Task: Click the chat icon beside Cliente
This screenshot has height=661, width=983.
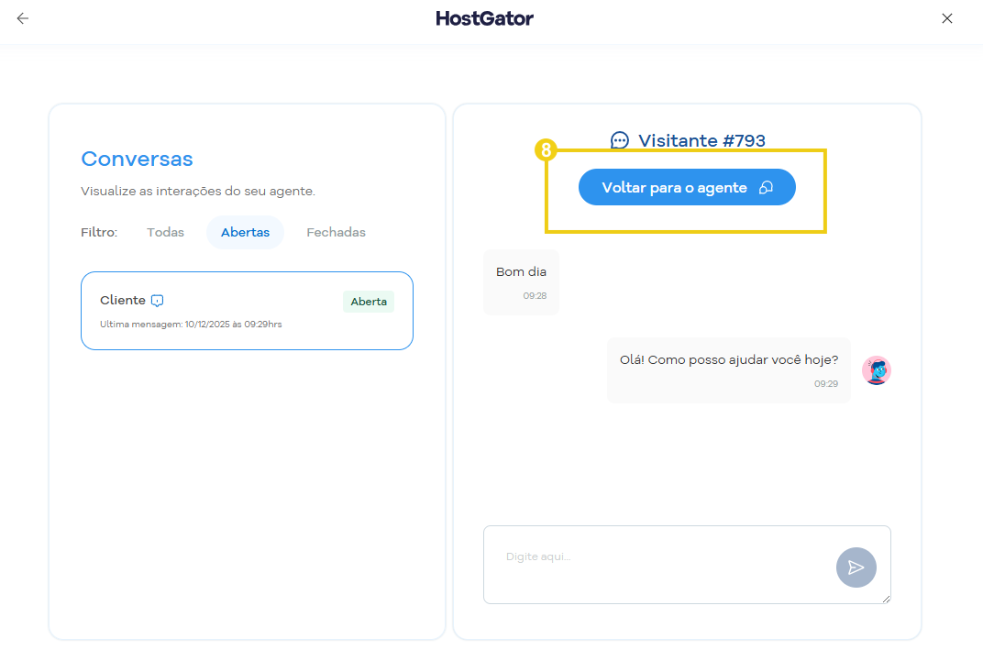Action: (158, 301)
